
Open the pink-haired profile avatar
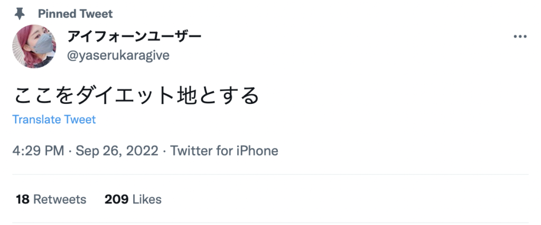(x=34, y=46)
